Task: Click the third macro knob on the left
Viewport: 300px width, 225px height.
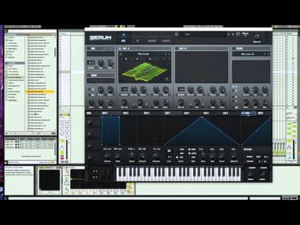Action: pyautogui.click(x=89, y=146)
